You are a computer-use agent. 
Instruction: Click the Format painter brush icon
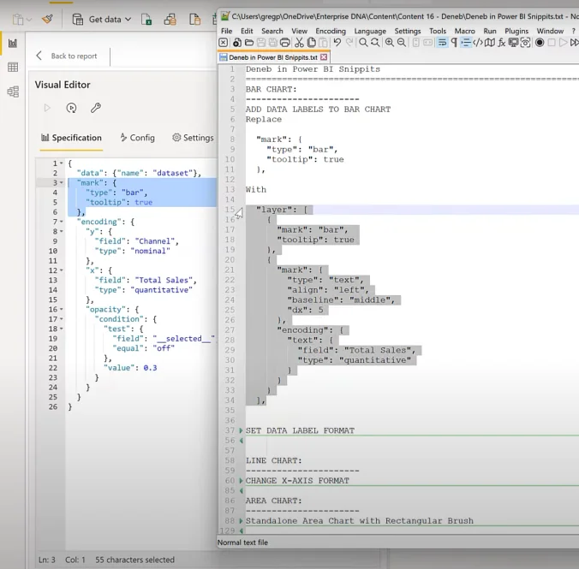click(x=47, y=19)
